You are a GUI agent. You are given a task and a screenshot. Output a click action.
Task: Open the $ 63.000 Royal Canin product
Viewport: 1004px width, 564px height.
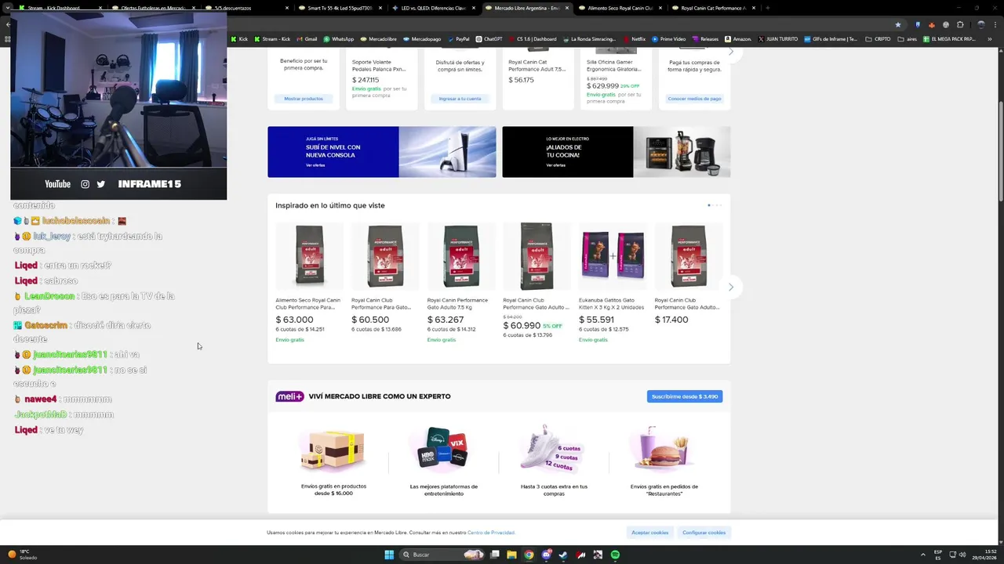309,283
